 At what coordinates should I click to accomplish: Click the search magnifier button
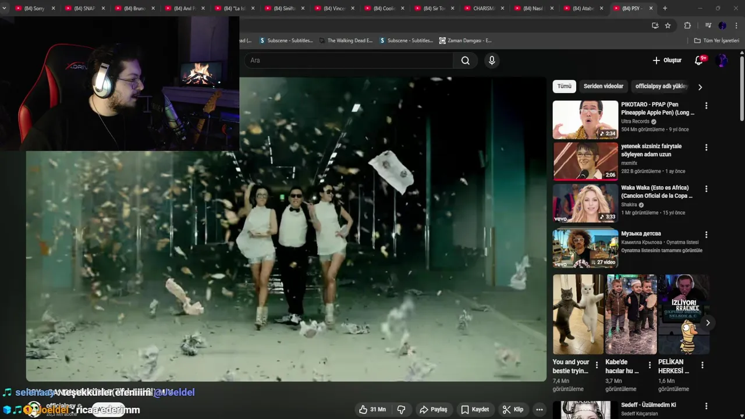coord(465,61)
